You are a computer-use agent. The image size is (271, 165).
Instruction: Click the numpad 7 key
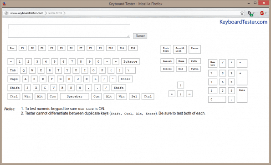tap(213, 73)
